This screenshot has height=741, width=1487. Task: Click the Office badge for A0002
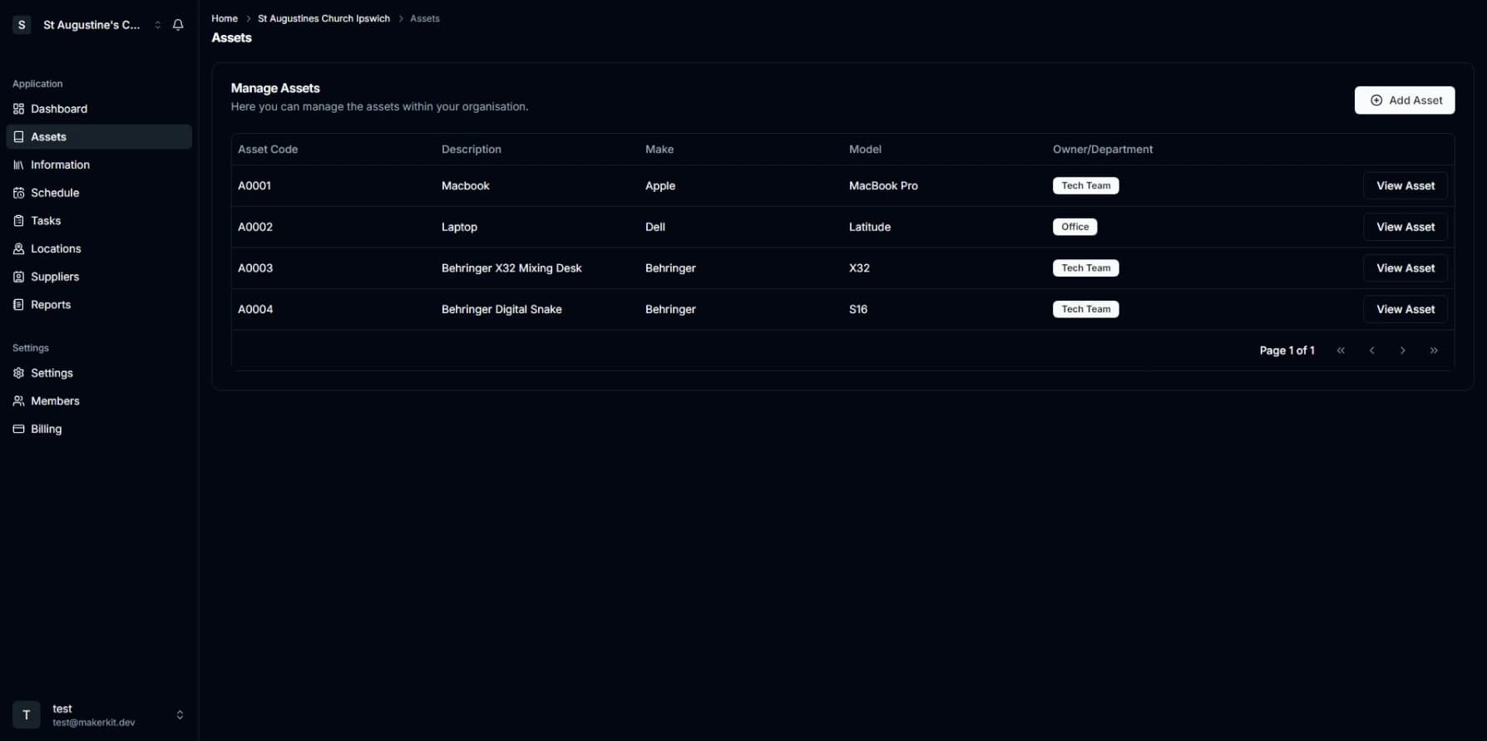(1074, 227)
